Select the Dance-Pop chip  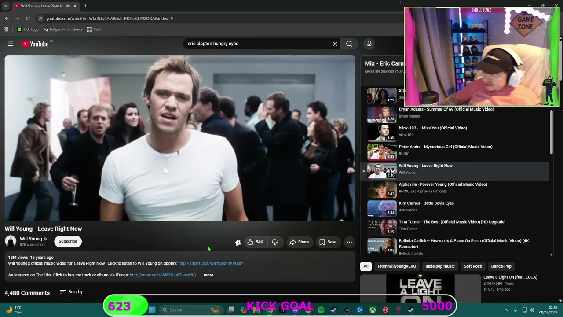pyautogui.click(x=501, y=266)
